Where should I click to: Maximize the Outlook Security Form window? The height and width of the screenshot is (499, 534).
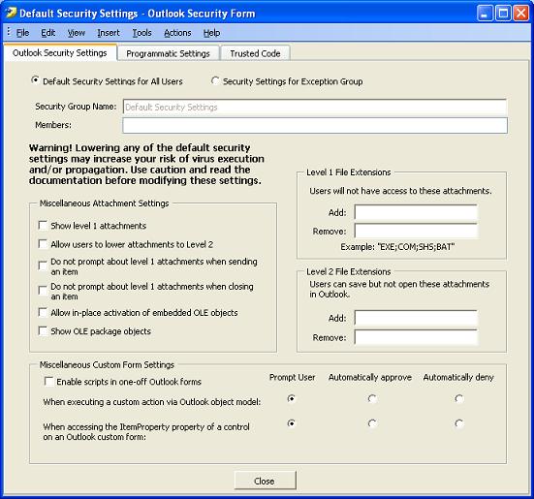pos(503,14)
